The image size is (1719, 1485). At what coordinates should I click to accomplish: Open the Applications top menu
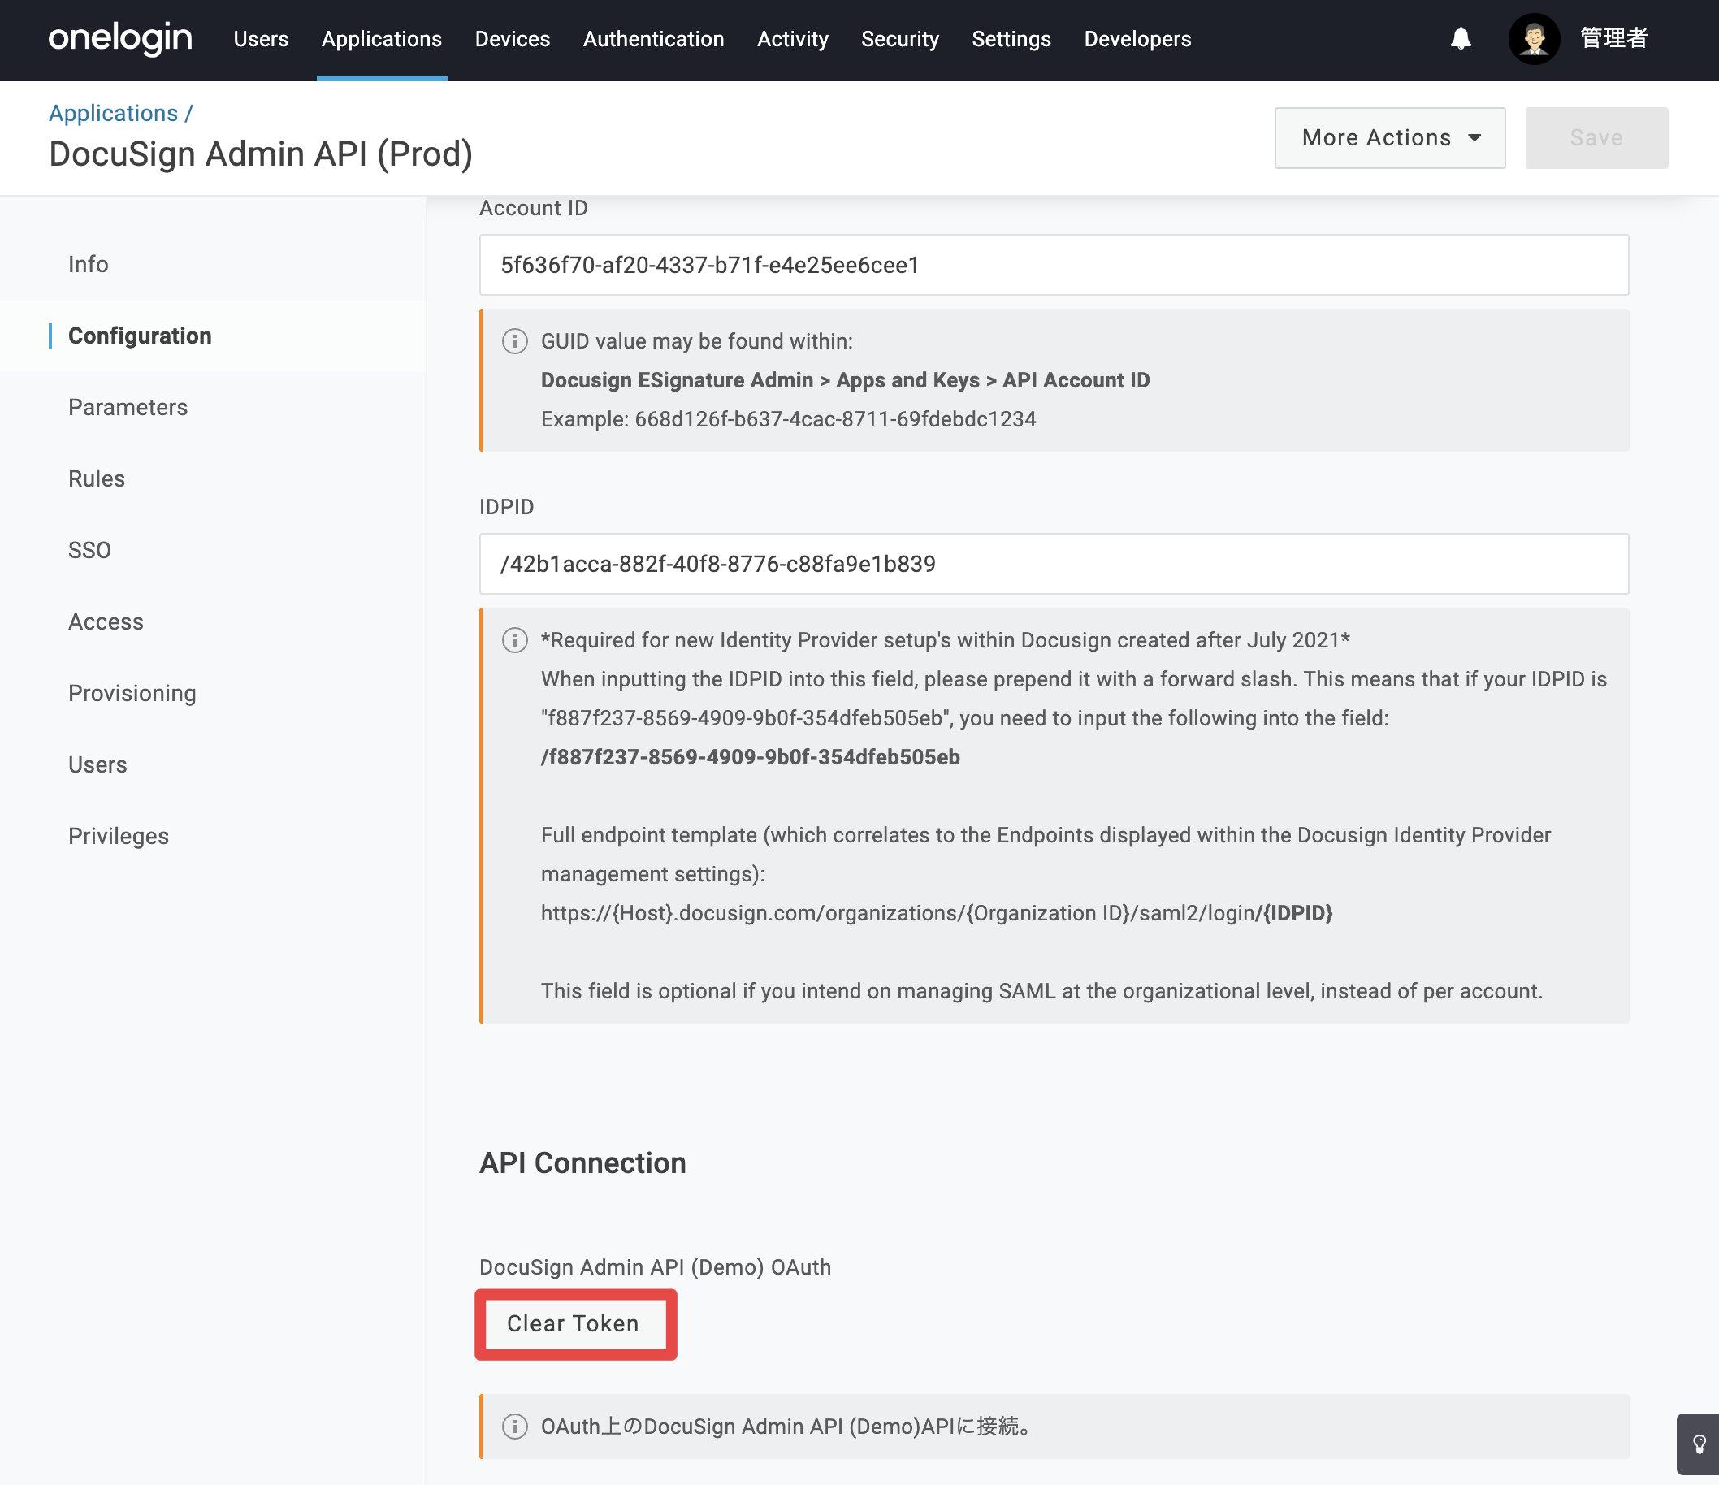(382, 39)
